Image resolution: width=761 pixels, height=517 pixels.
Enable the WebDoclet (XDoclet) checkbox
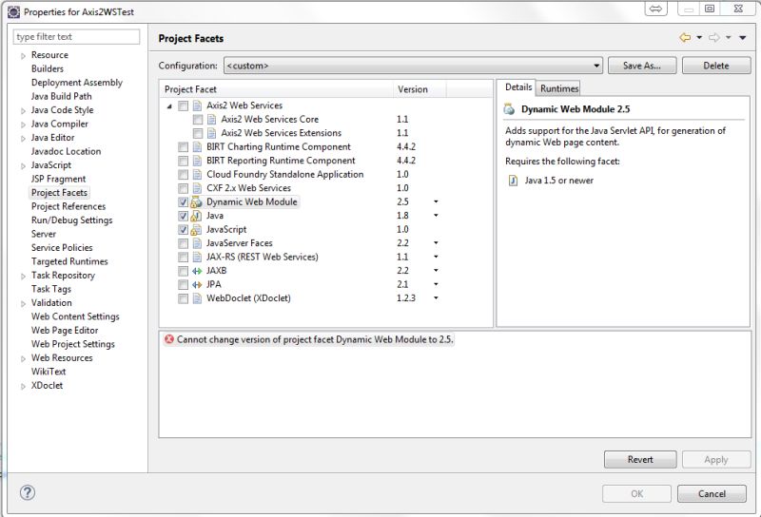(183, 298)
